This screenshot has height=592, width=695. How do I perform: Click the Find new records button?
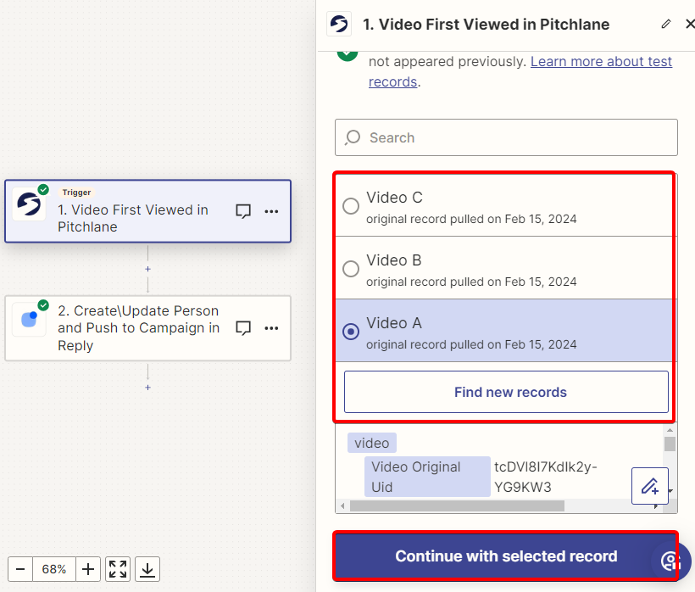tap(506, 392)
